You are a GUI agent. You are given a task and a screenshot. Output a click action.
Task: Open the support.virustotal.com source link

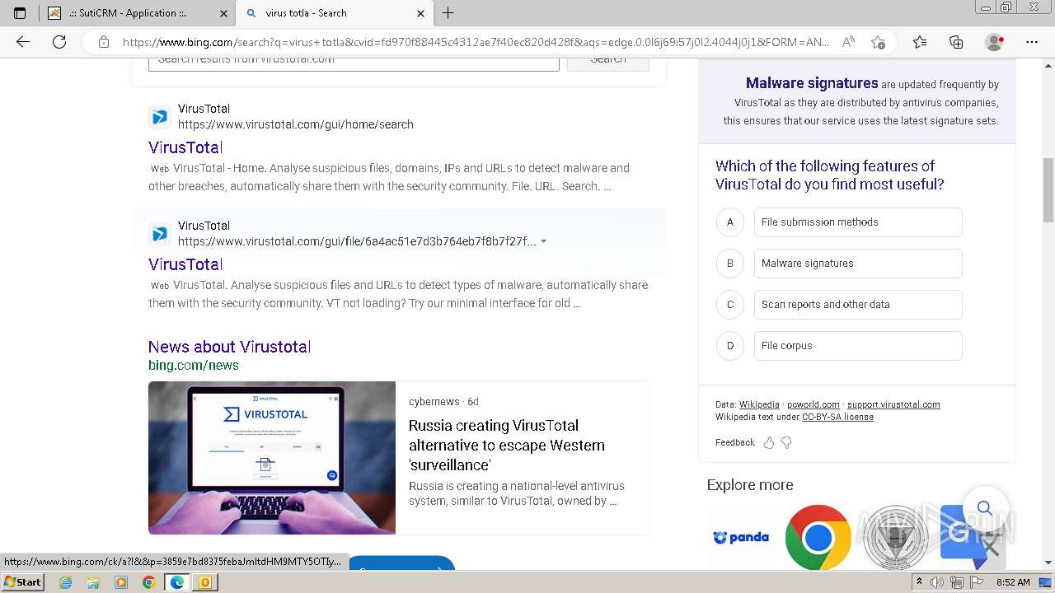point(893,404)
